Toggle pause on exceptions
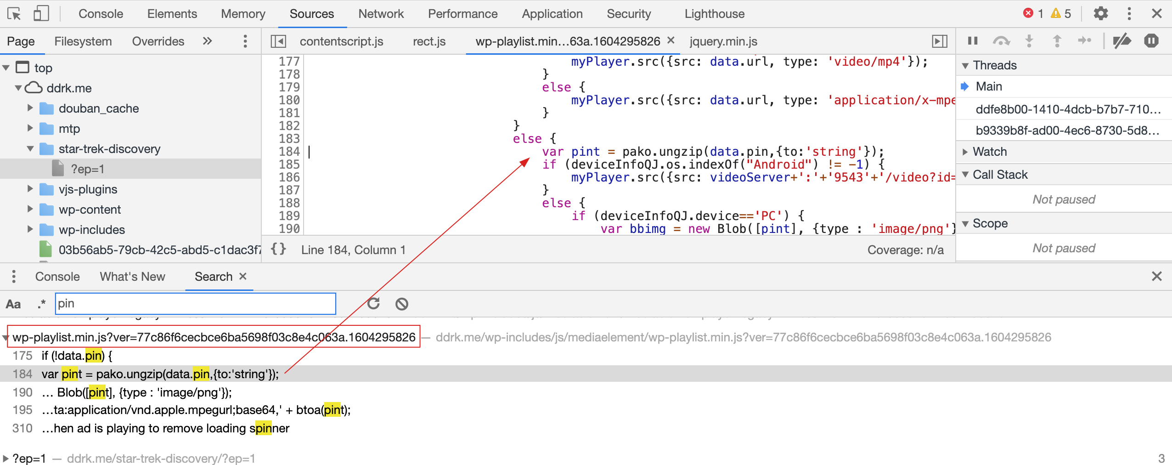 coord(1151,41)
